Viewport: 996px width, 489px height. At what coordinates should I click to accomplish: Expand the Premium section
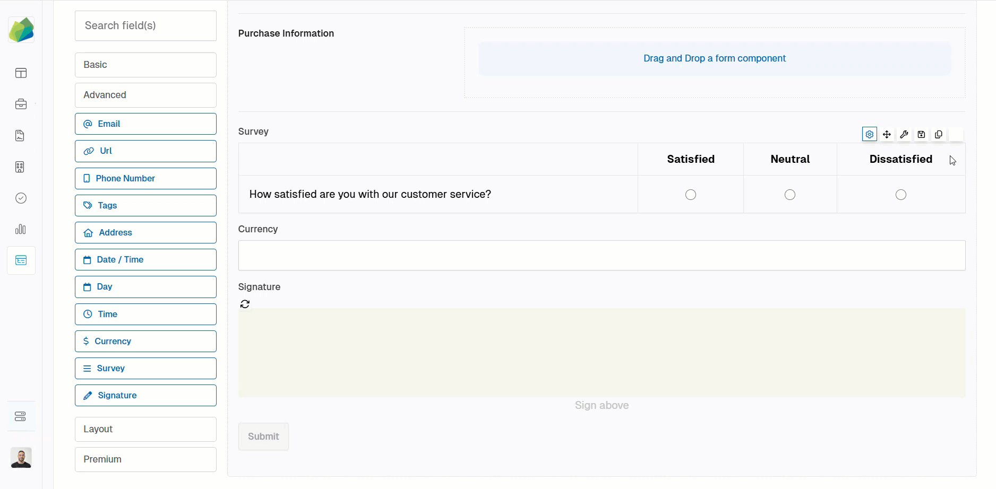tap(145, 459)
